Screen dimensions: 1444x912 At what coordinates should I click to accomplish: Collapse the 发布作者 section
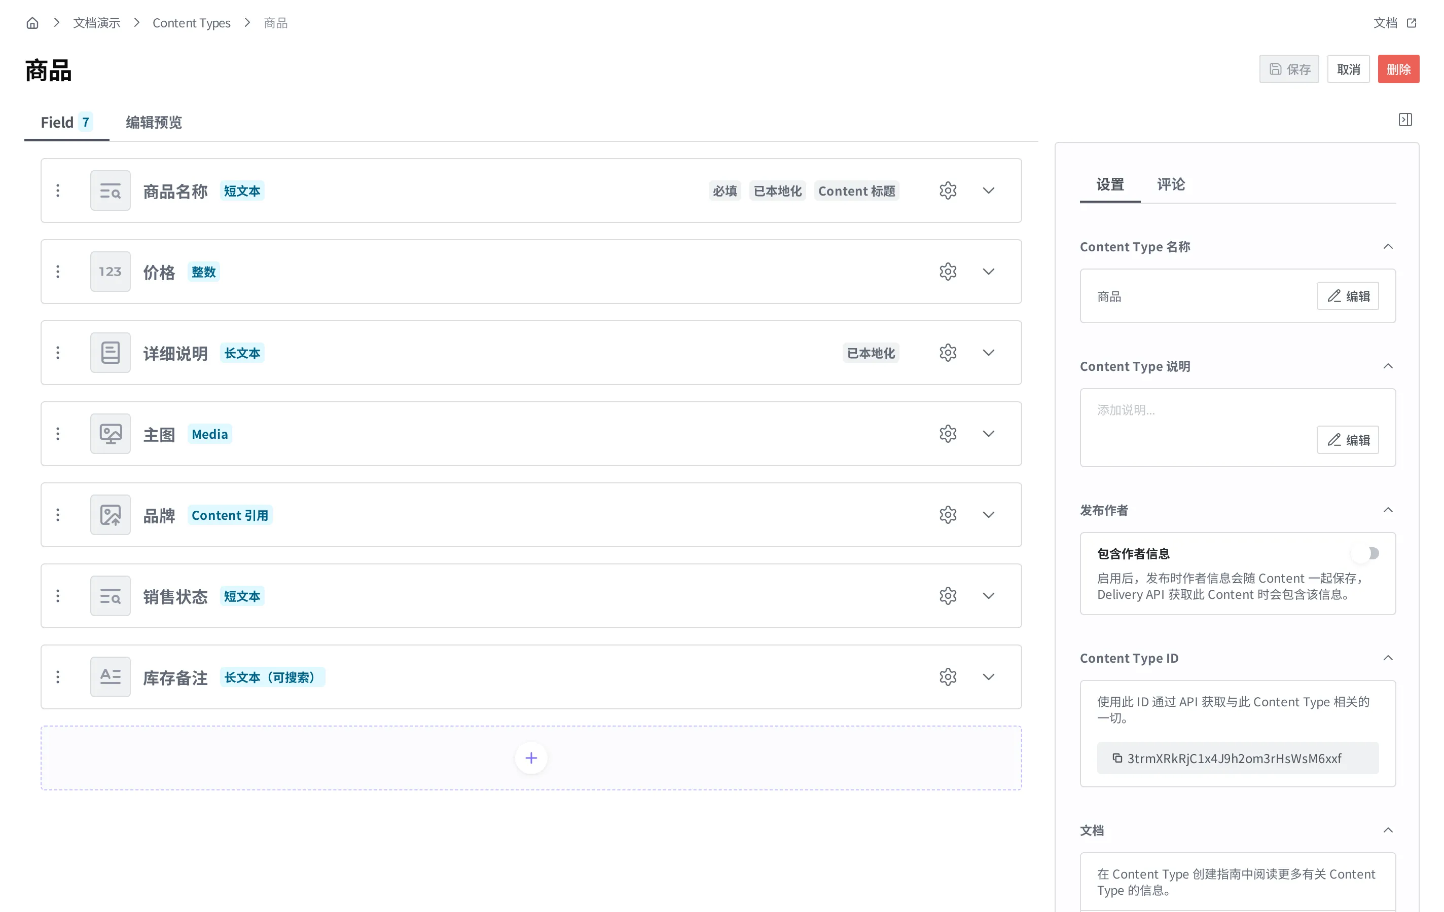(x=1388, y=510)
